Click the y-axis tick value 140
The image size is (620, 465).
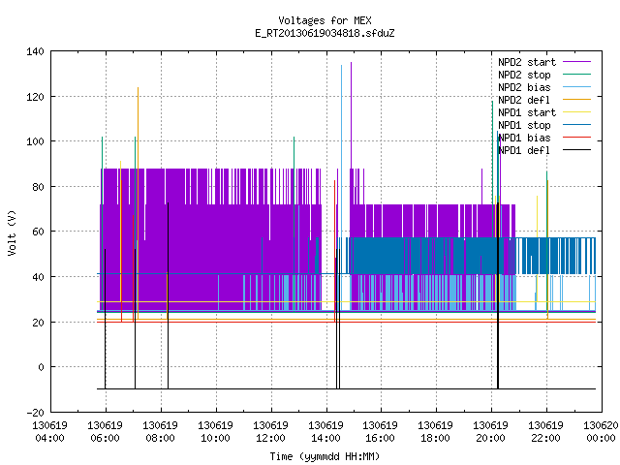pos(35,51)
